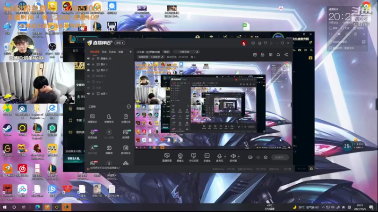This screenshot has height=212, width=378.
Task: Lock the image 1 source layer
Action: pos(93,65)
